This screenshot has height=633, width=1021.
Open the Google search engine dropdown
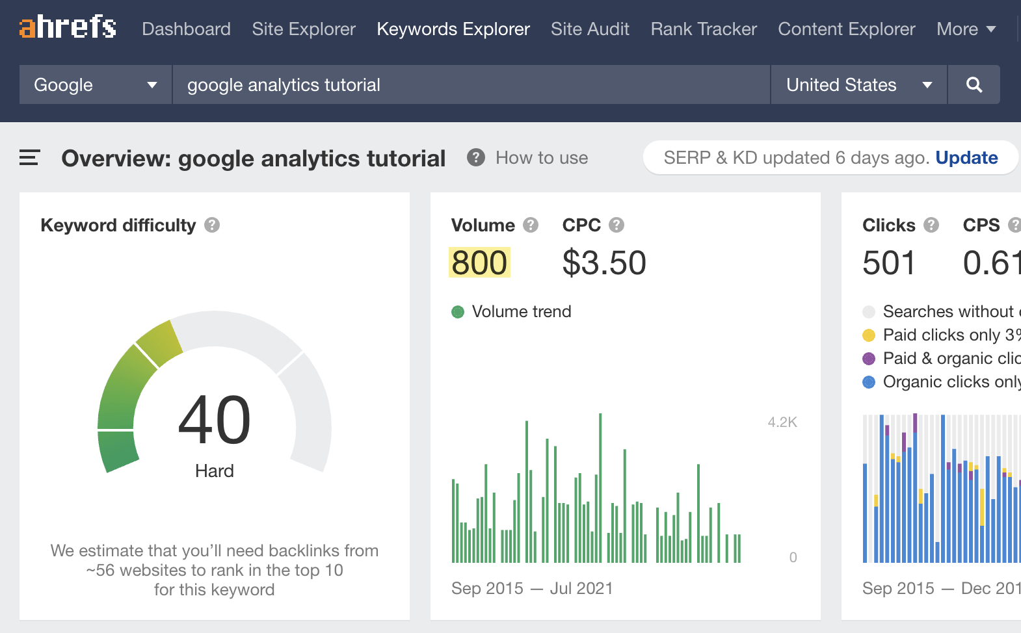click(x=96, y=84)
